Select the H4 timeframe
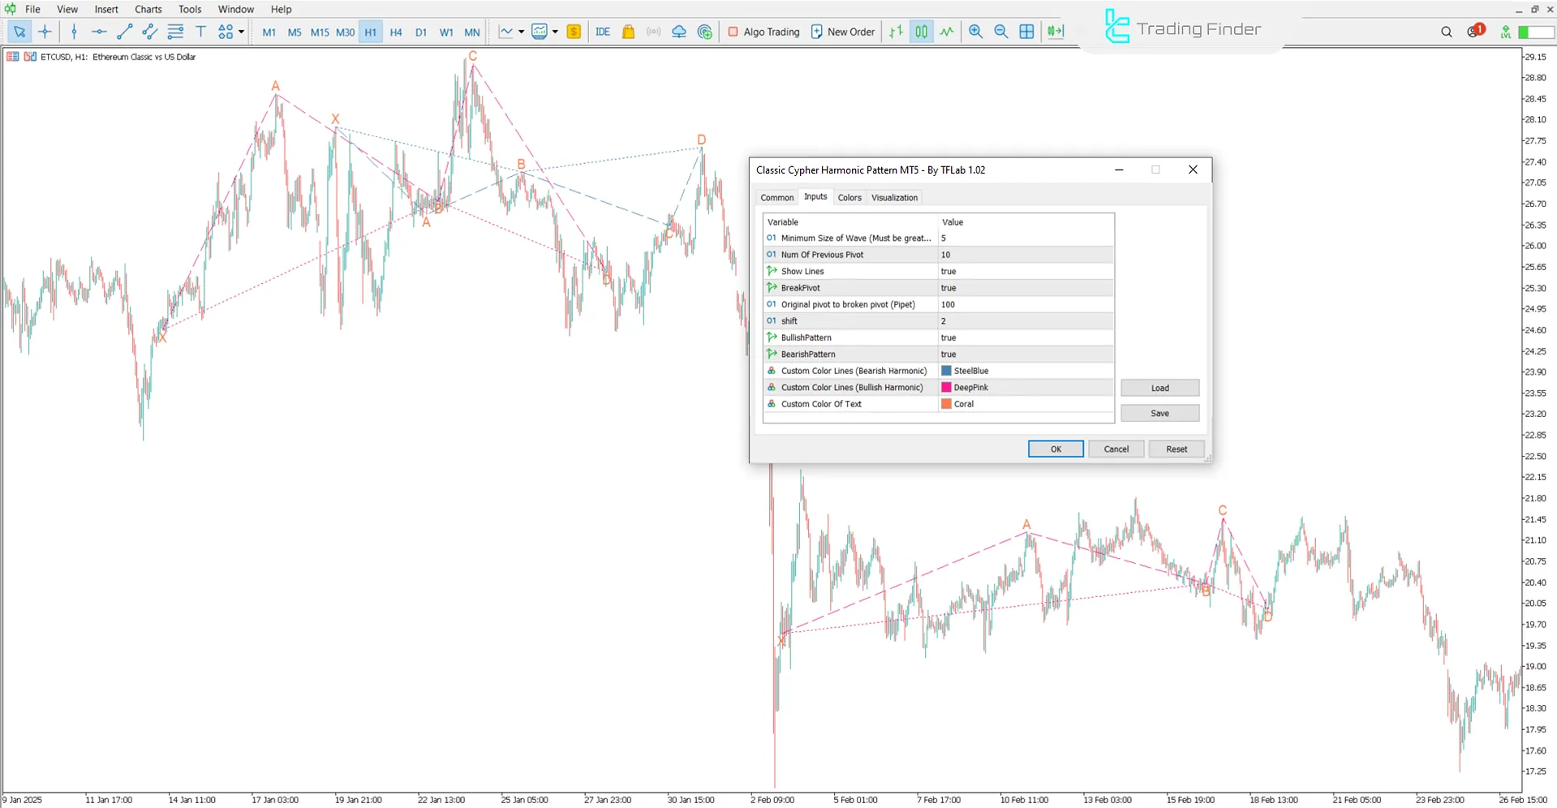The height and width of the screenshot is (808, 1557). (x=396, y=32)
